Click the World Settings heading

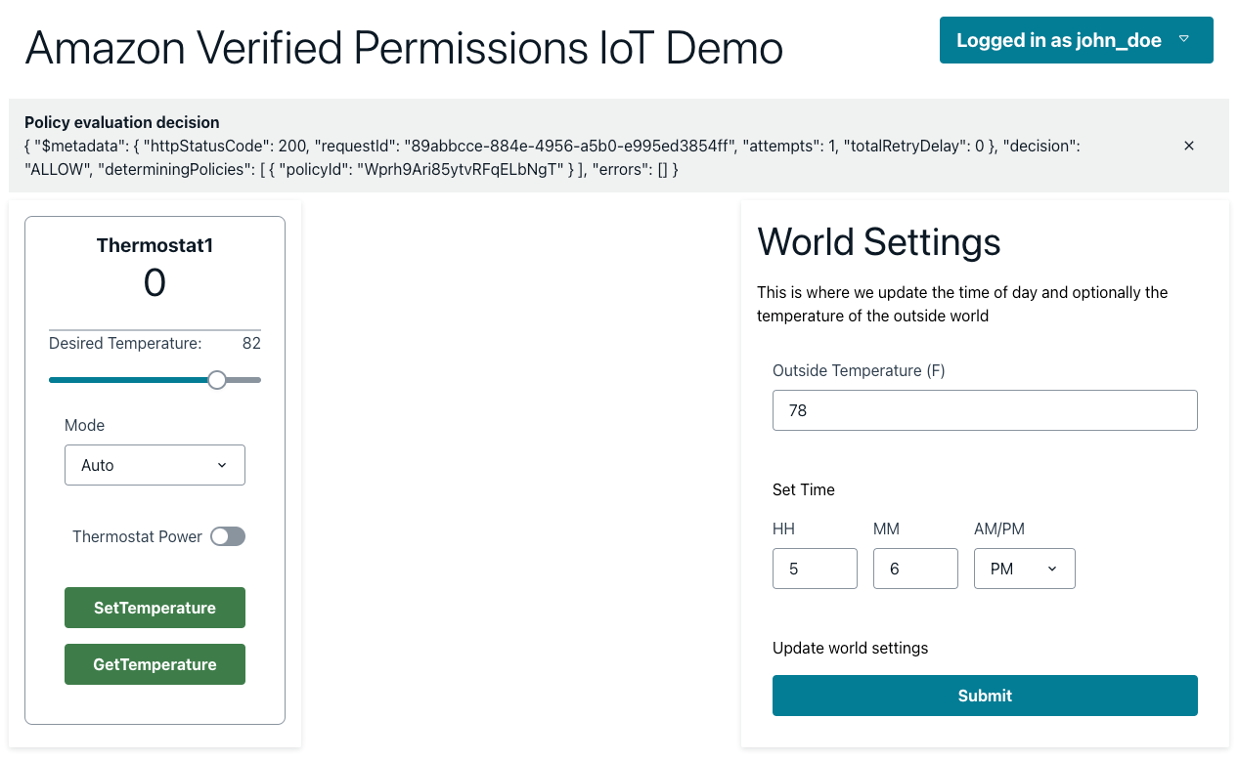click(x=879, y=241)
